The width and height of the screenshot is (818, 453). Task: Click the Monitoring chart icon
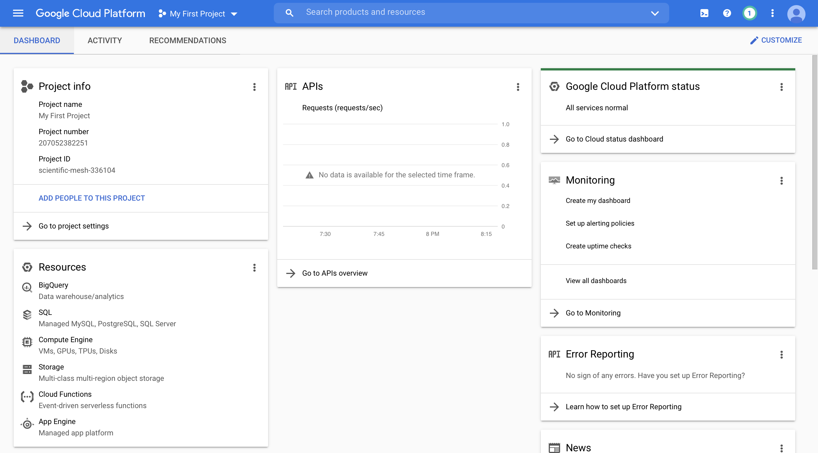pyautogui.click(x=554, y=180)
